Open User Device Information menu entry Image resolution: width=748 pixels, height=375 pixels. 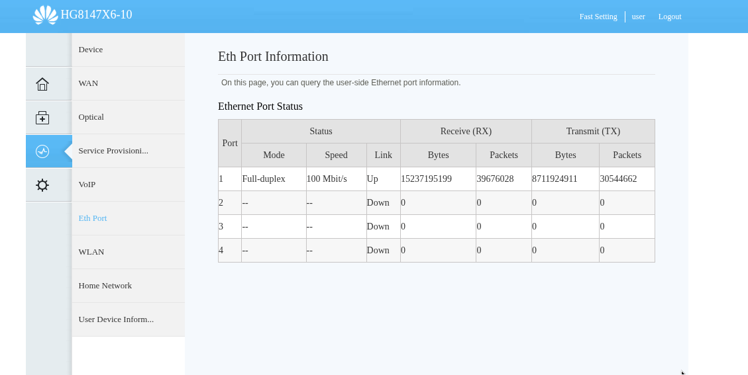pos(116,319)
